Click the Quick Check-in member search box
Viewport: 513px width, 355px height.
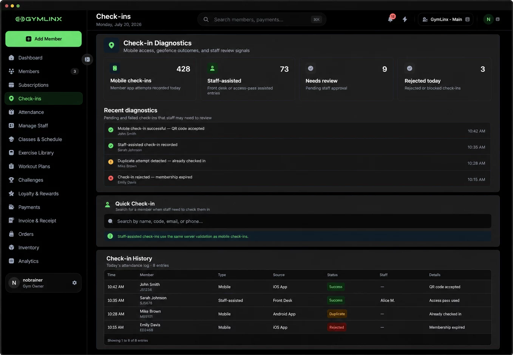pos(298,221)
